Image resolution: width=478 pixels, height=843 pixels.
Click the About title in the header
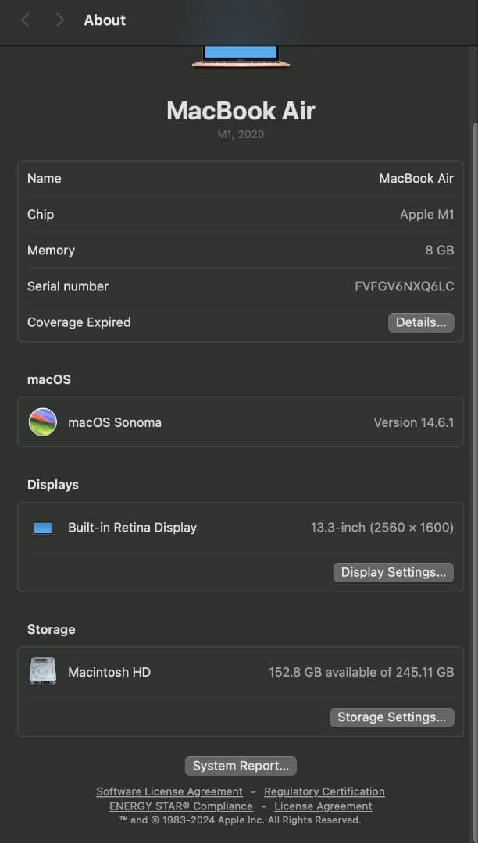104,20
